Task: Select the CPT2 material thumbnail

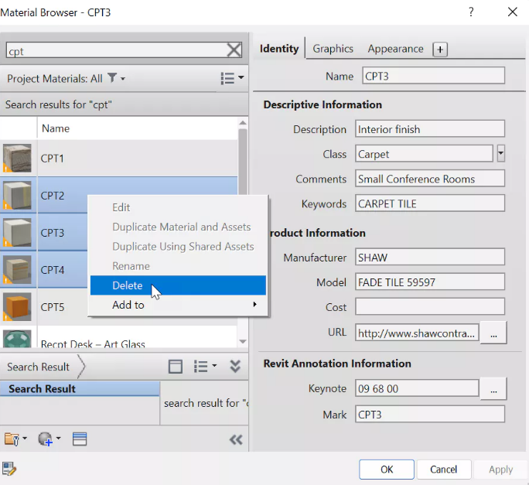Action: click(x=17, y=195)
